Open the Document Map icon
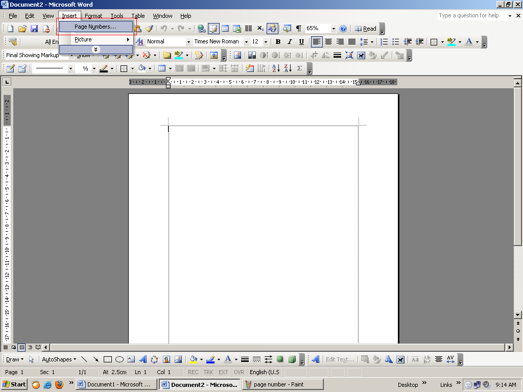Screen dimensions: 523x392 287,29
